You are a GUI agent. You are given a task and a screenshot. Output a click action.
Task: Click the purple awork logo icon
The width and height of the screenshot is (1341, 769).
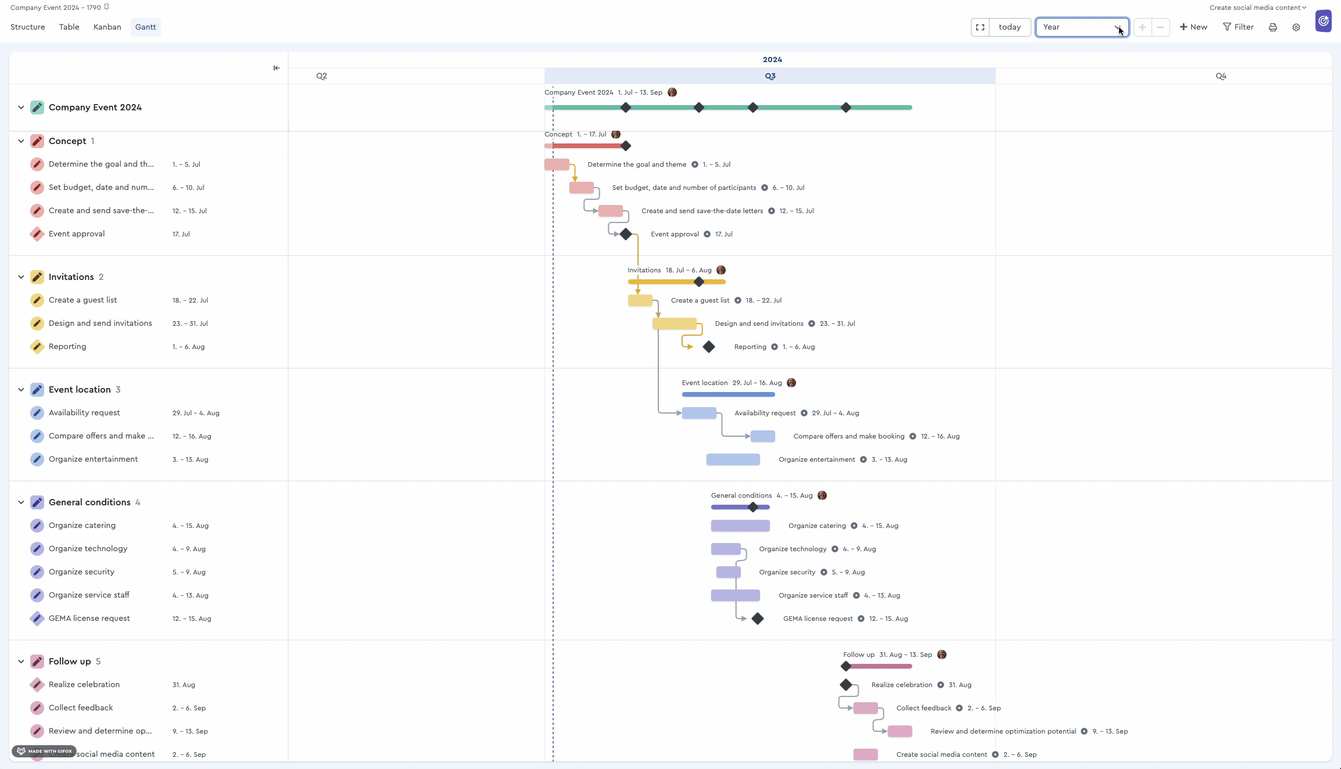[x=1324, y=21]
